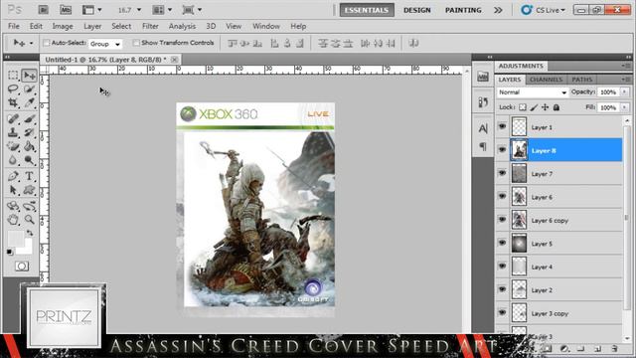Lock transparent pixels in Layers panel
This screenshot has width=636, height=358.
(523, 107)
